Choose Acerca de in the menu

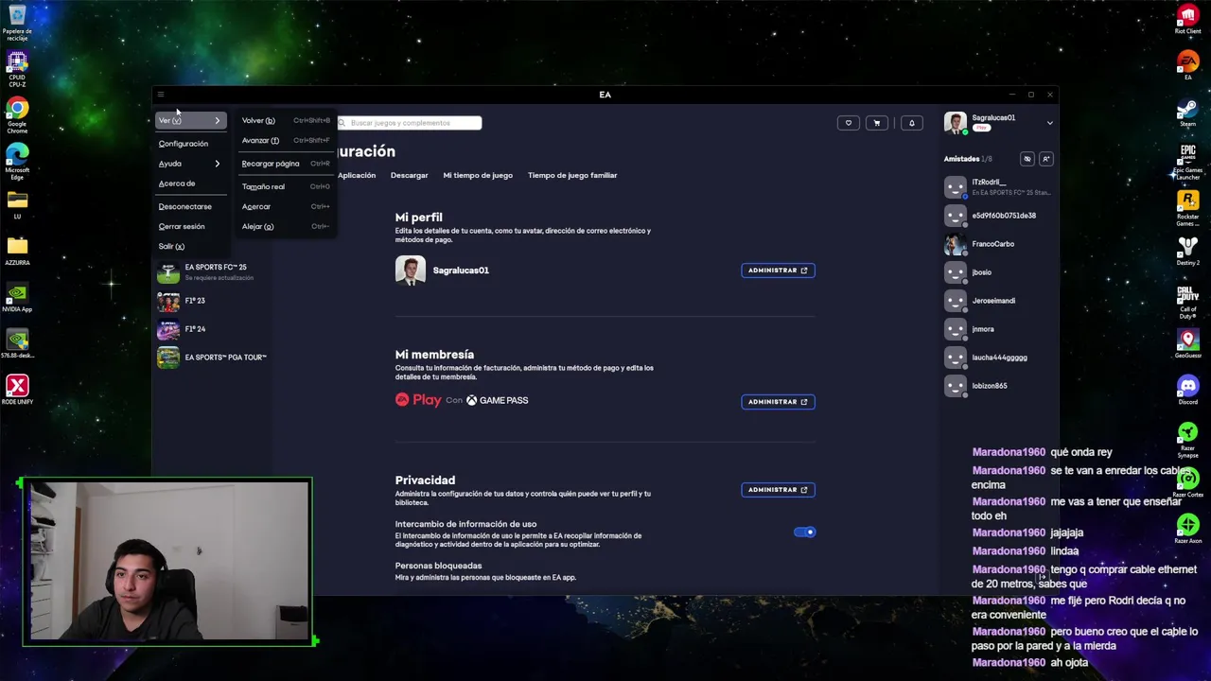[x=177, y=183]
